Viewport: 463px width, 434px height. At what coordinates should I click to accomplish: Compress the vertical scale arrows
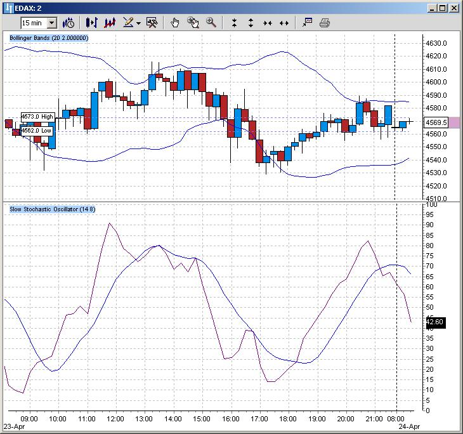point(234,23)
